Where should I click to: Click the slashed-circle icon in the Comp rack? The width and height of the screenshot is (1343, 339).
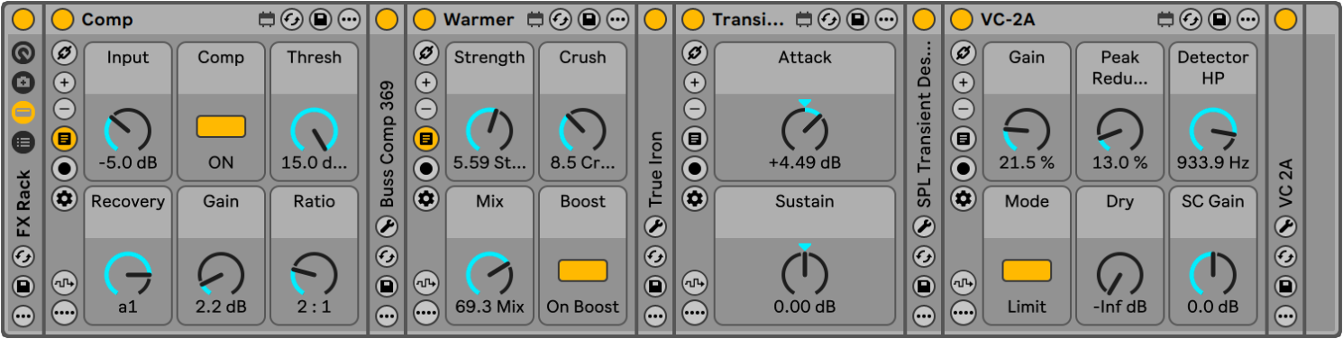[64, 53]
